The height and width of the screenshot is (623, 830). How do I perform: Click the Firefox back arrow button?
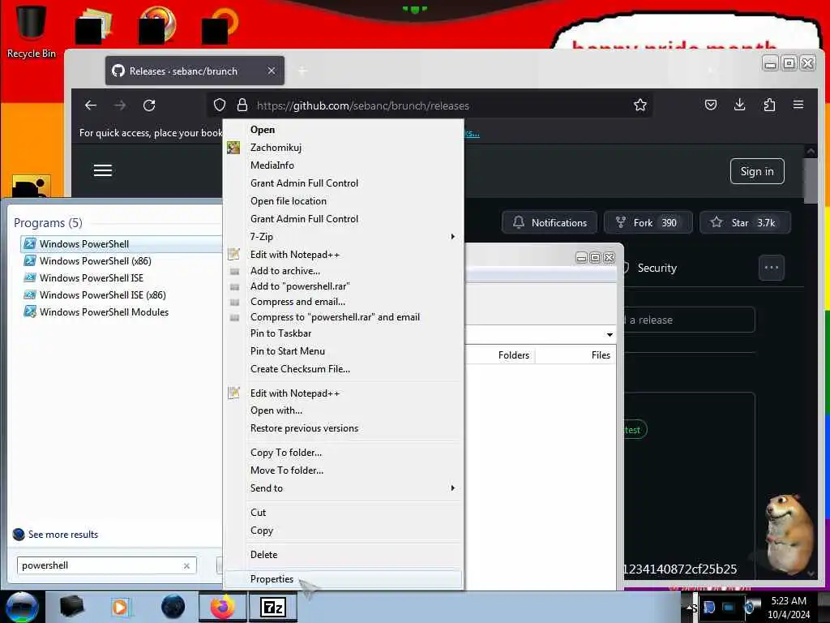(91, 105)
